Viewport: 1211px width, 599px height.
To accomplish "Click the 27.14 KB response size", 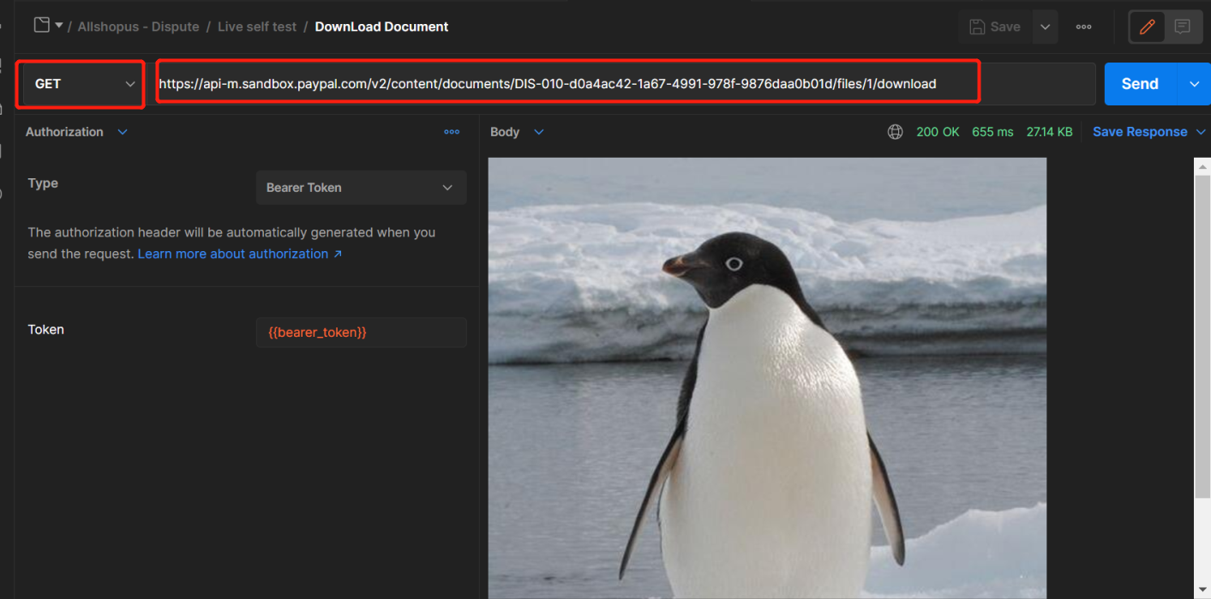I will pyautogui.click(x=1049, y=132).
